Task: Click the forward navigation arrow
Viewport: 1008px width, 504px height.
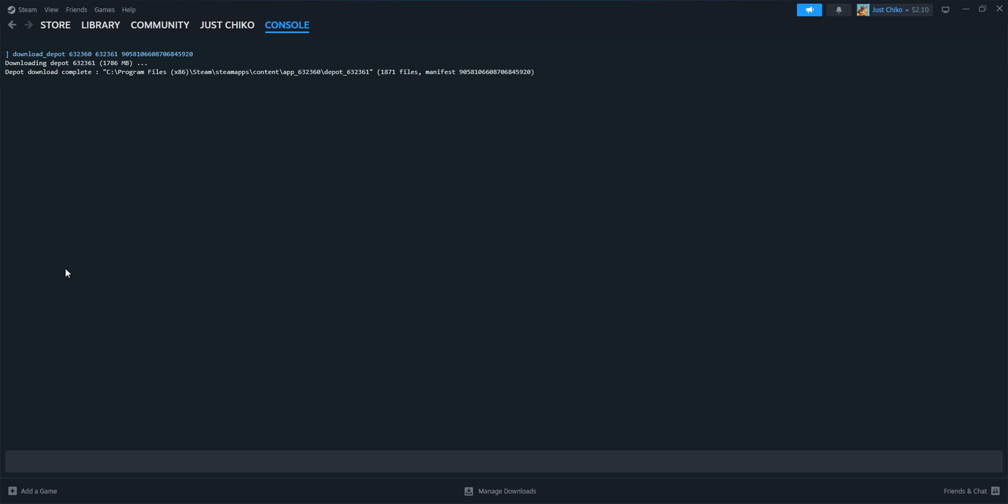Action: point(27,24)
